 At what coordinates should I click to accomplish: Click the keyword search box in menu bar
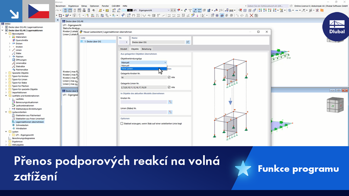pyautogui.click(x=268, y=6)
